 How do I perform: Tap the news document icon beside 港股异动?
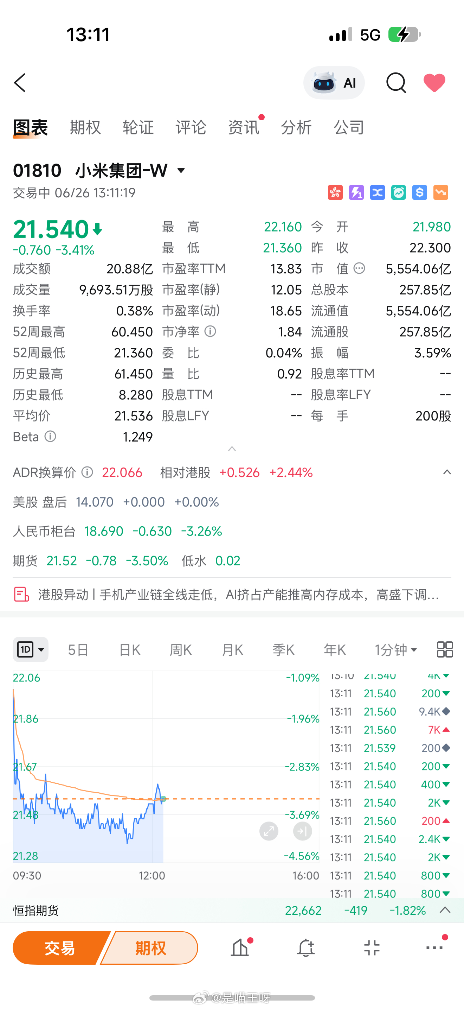click(21, 594)
